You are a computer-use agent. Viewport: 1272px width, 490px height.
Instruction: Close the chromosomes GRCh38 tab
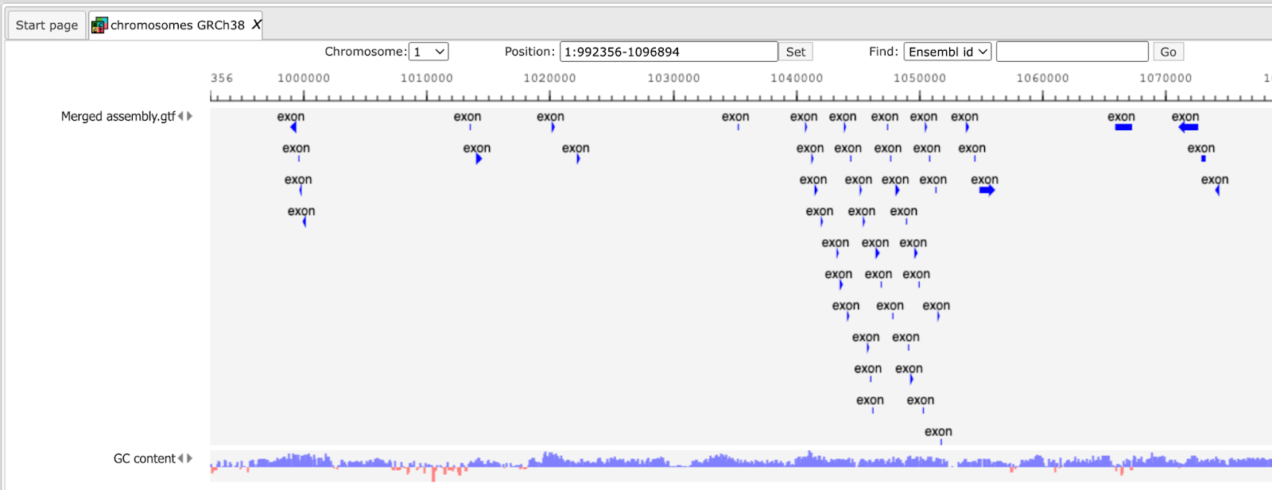(256, 25)
